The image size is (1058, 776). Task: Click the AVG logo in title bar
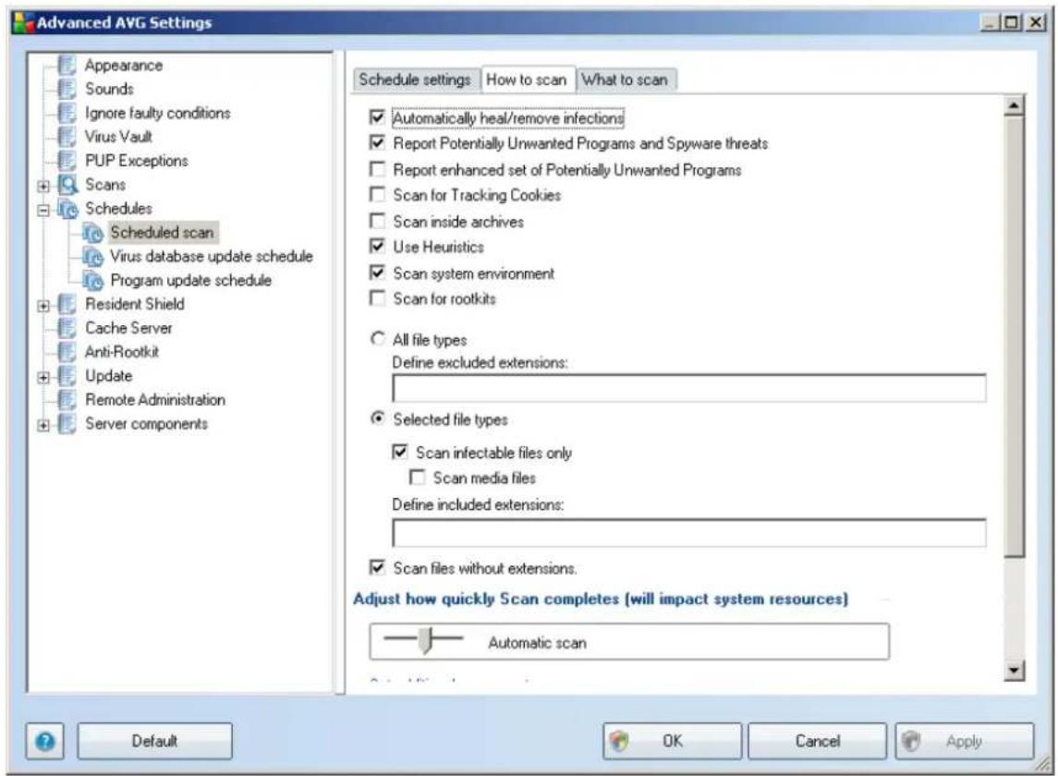click(23, 21)
